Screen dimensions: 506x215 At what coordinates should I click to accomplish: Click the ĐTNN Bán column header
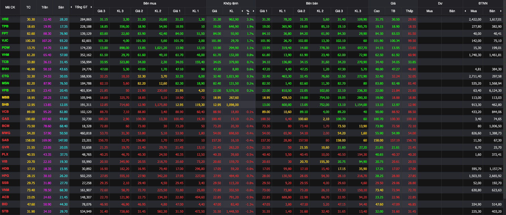[492, 11]
